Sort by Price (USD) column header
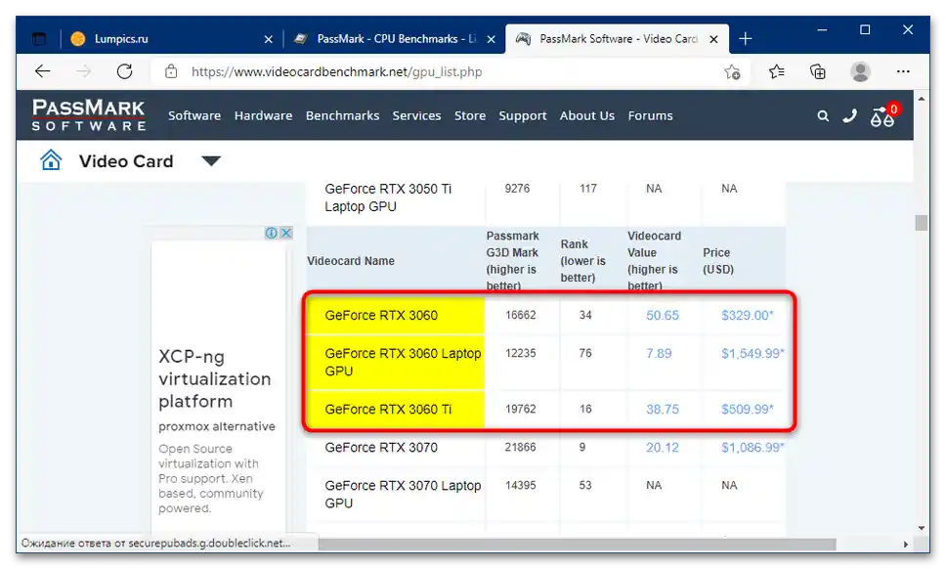The image size is (946, 569). click(x=718, y=261)
